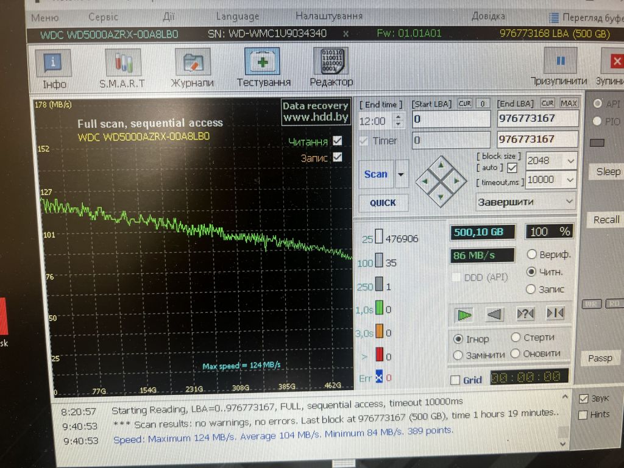Open the S.M.A.R.T attributes view
Image resolution: width=624 pixels, height=468 pixels.
point(122,68)
